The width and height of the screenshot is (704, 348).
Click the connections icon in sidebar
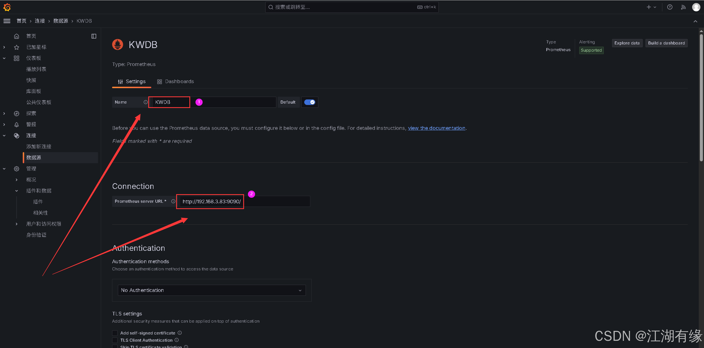click(x=17, y=136)
